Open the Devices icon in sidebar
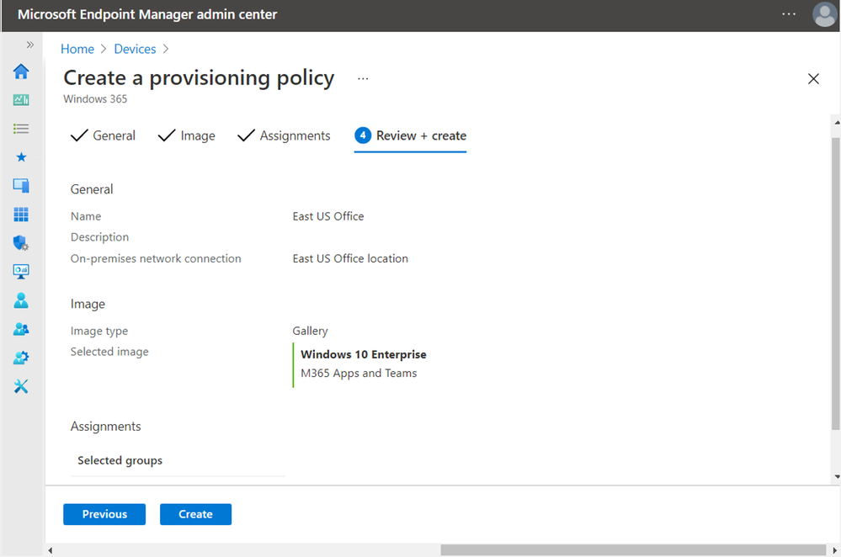 click(21, 185)
